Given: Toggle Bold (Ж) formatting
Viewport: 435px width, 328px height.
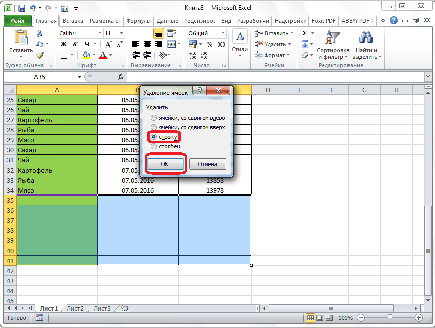Looking at the screenshot, I should [64, 44].
